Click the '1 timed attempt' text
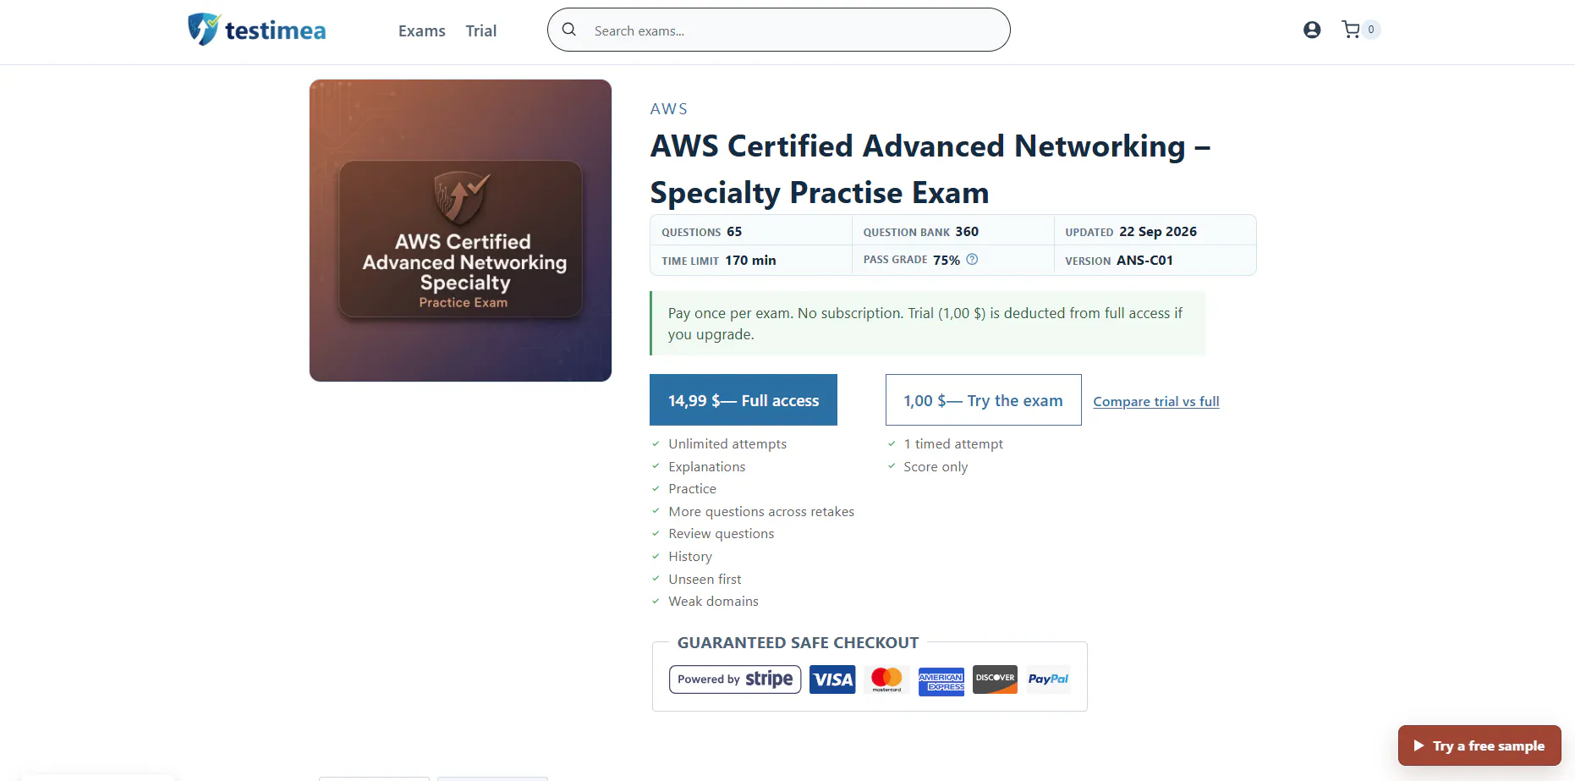The width and height of the screenshot is (1575, 781). coord(953,443)
